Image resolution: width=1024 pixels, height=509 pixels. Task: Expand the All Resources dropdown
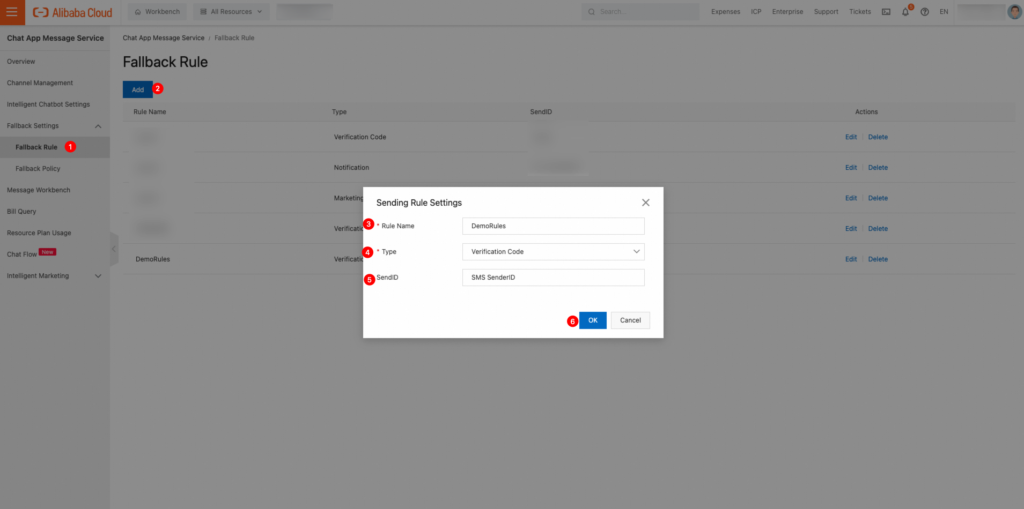pyautogui.click(x=231, y=12)
